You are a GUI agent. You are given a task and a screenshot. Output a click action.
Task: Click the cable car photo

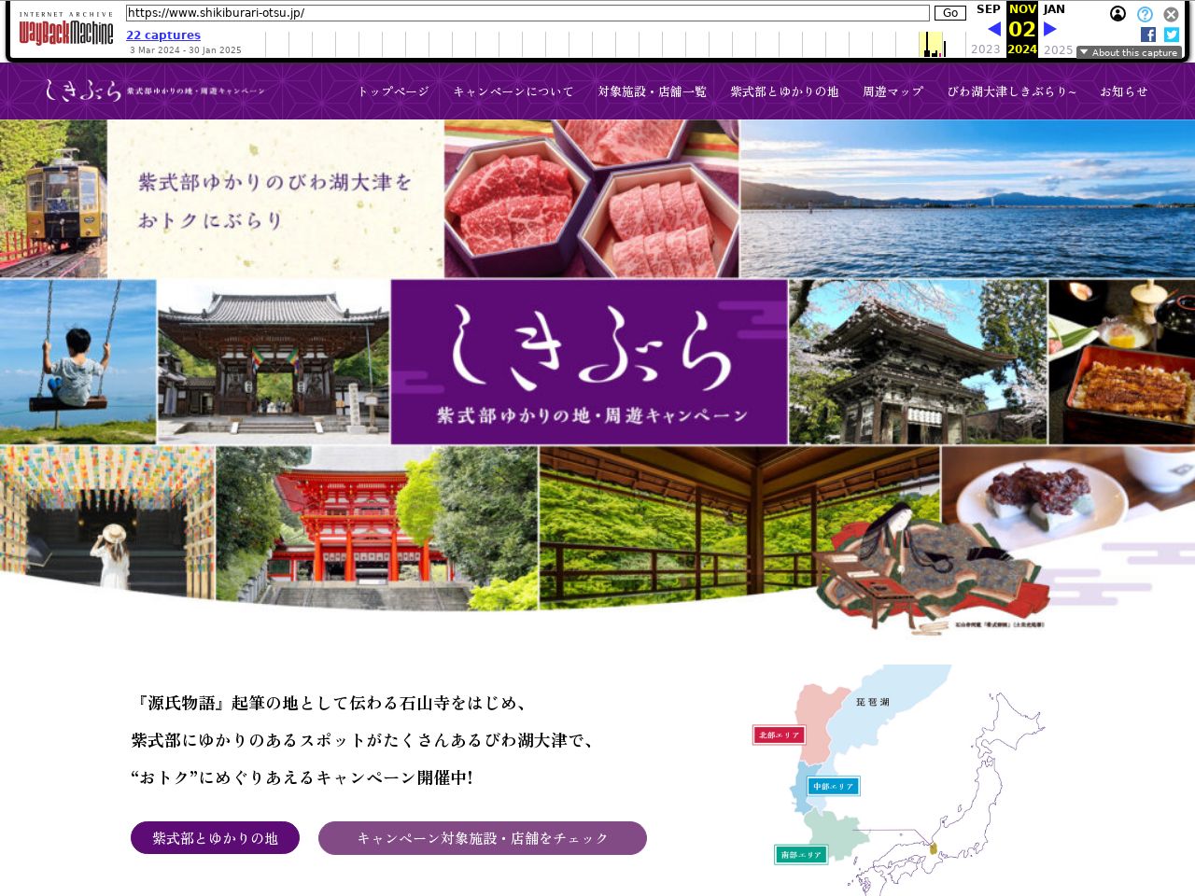tap(53, 199)
